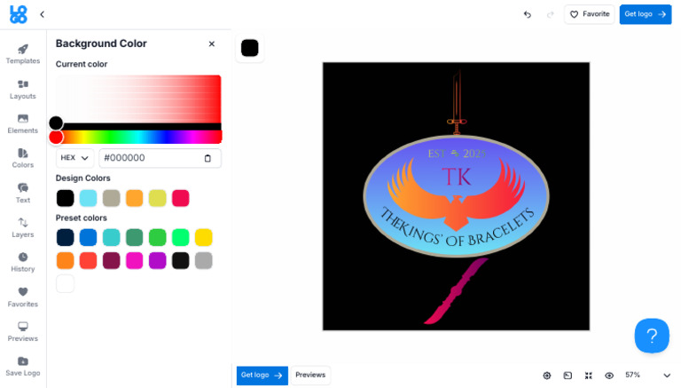Open the Previews sidebar panel
681x388 pixels.
(22, 332)
